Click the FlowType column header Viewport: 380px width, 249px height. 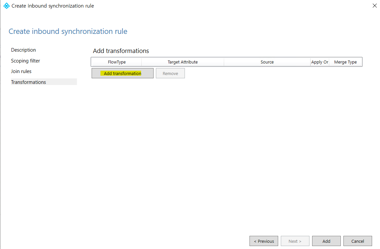tap(117, 62)
